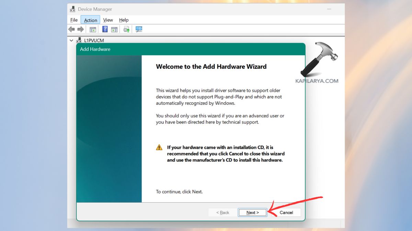Image resolution: width=412 pixels, height=231 pixels.
Task: Open the View menu
Action: (x=108, y=20)
